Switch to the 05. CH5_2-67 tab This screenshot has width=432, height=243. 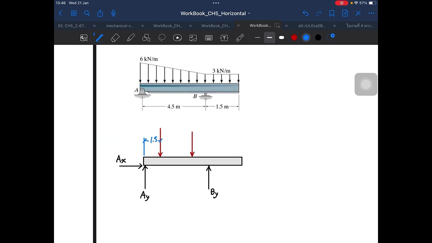coord(72,26)
